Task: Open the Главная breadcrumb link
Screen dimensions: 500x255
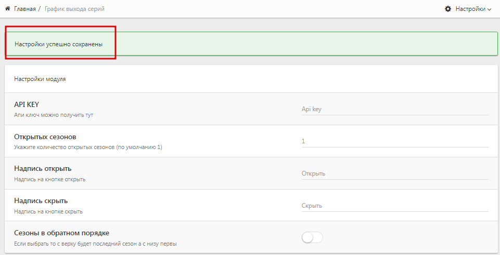Action: (25, 9)
